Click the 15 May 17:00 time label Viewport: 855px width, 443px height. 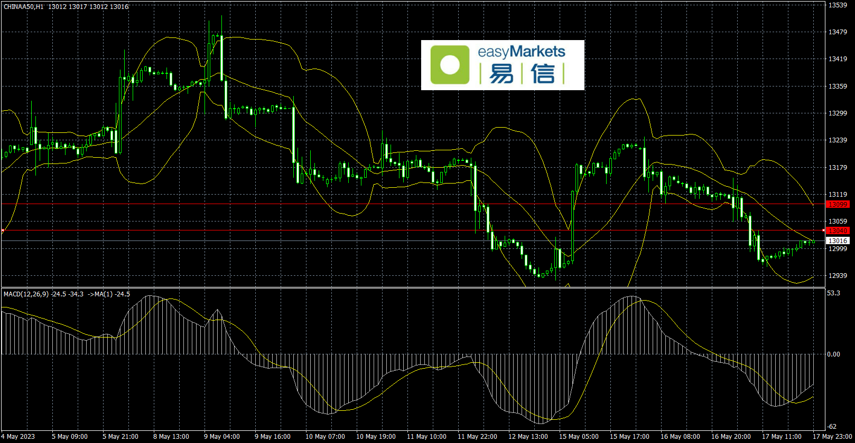point(630,437)
